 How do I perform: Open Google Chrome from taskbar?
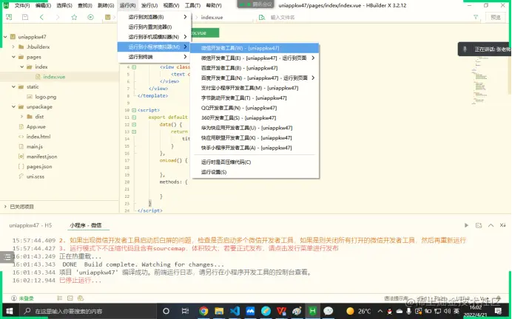[x=203, y=311]
